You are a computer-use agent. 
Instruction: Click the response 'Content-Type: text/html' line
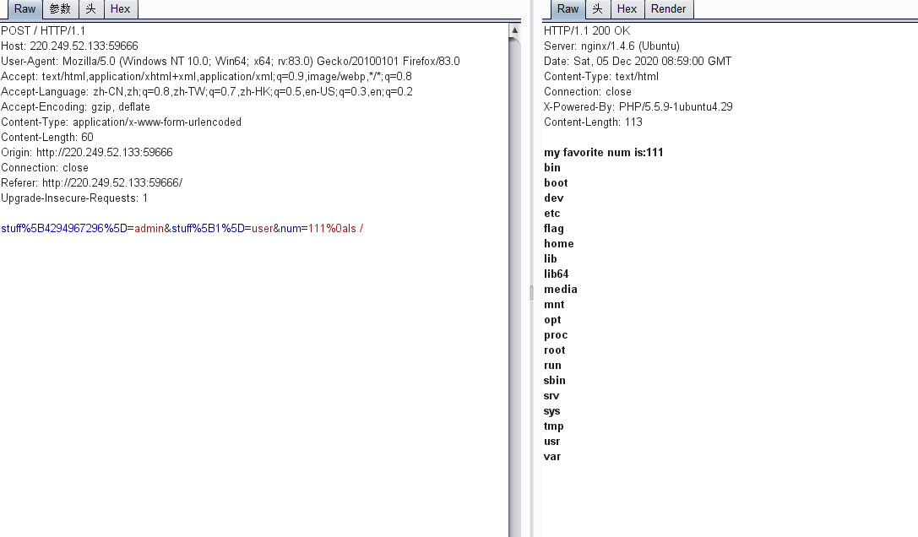click(601, 76)
